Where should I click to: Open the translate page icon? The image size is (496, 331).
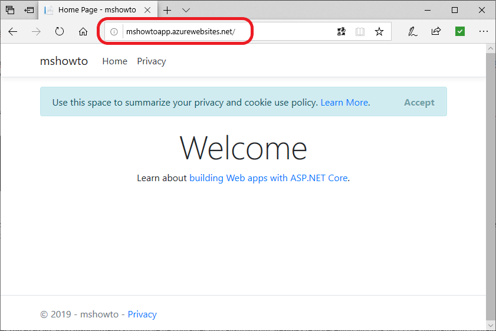pos(341,32)
